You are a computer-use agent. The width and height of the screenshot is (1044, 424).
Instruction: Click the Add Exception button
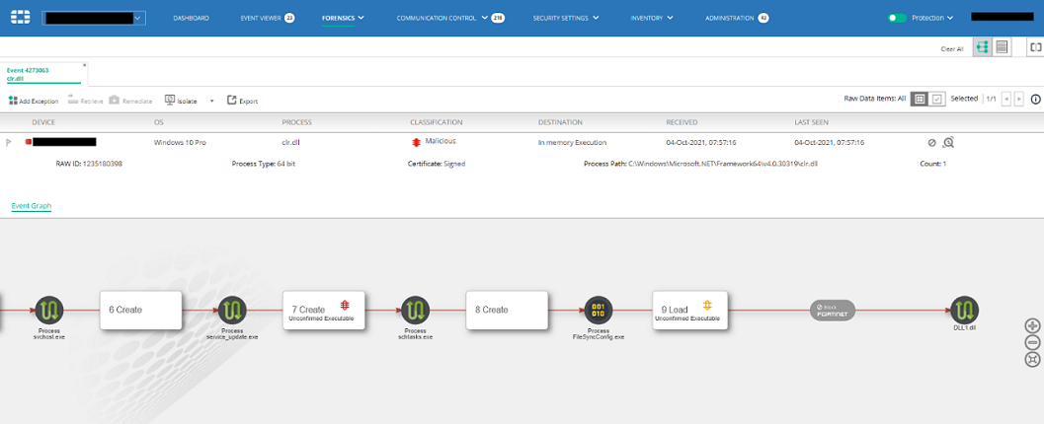[34, 101]
